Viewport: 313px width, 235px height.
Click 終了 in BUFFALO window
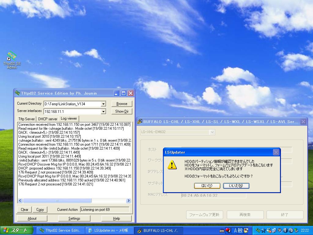click(x=285, y=214)
